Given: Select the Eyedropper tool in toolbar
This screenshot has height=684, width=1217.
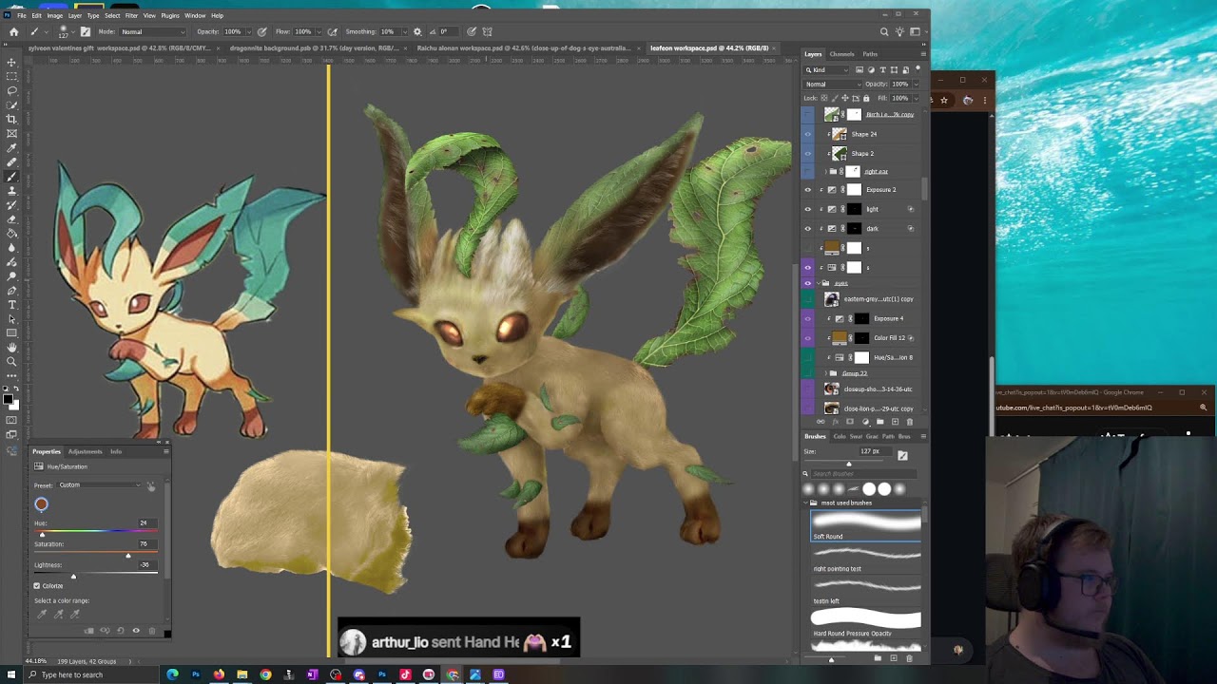Looking at the screenshot, I should 11,147.
